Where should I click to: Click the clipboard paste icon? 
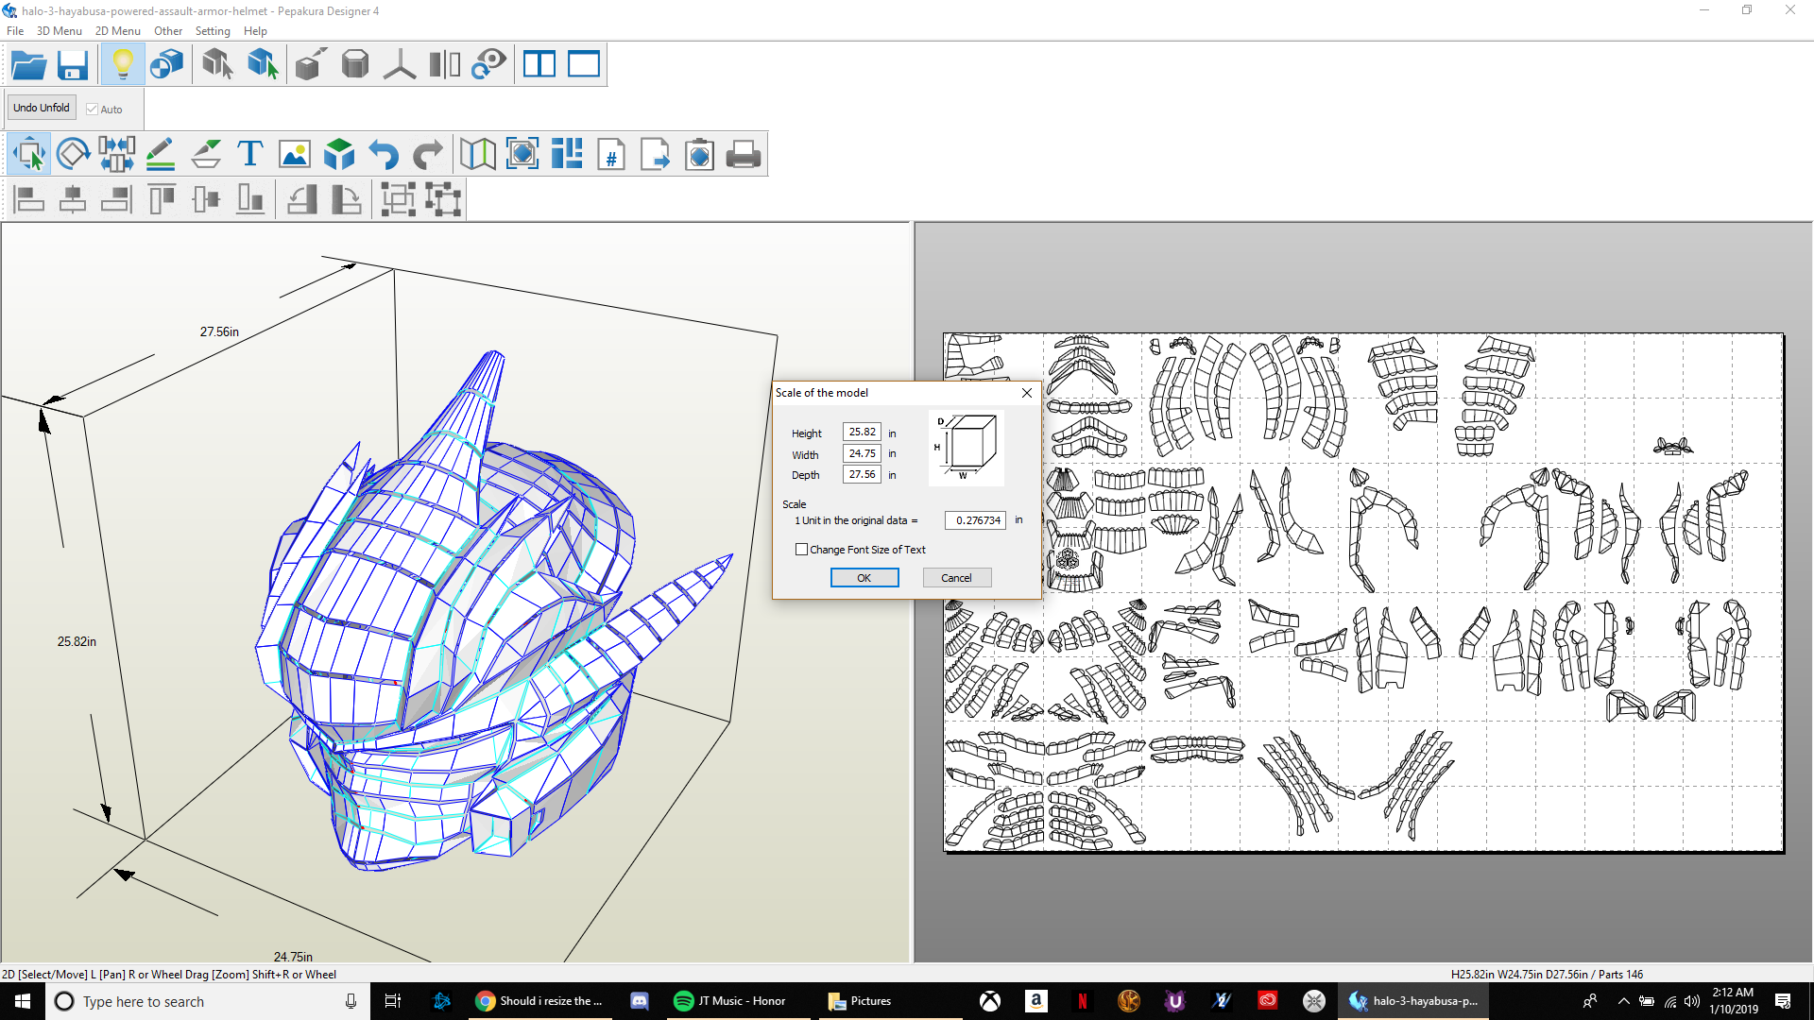699,154
